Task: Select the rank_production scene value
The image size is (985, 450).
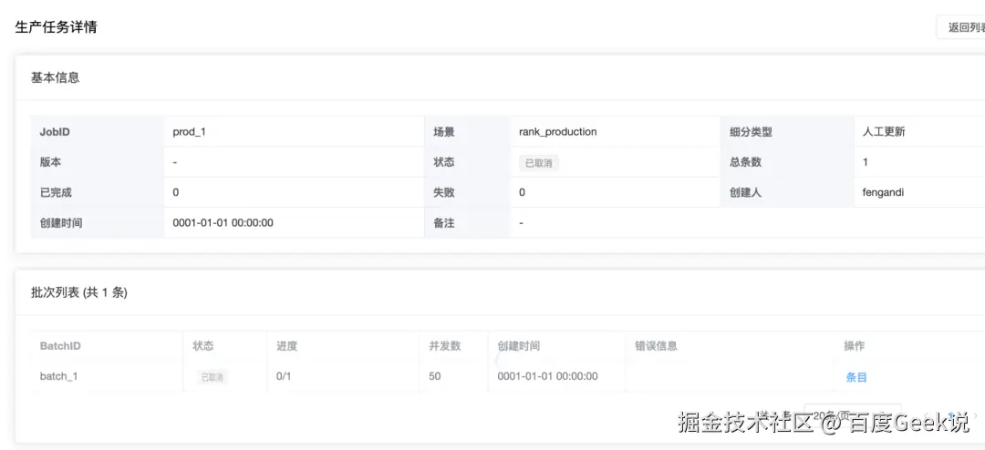Action: (x=558, y=132)
